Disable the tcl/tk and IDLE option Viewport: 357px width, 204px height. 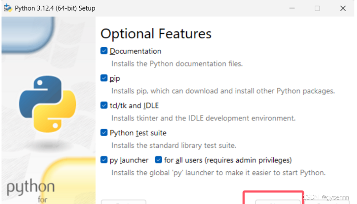104,105
